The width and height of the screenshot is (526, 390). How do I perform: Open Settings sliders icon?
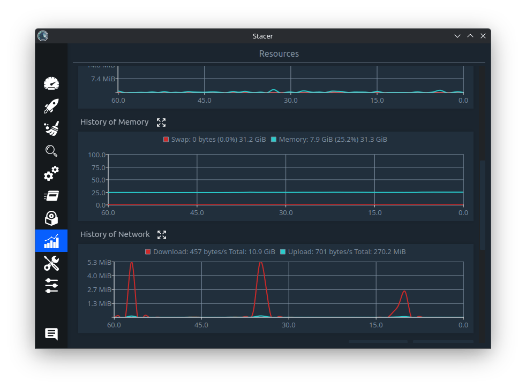[x=51, y=286]
